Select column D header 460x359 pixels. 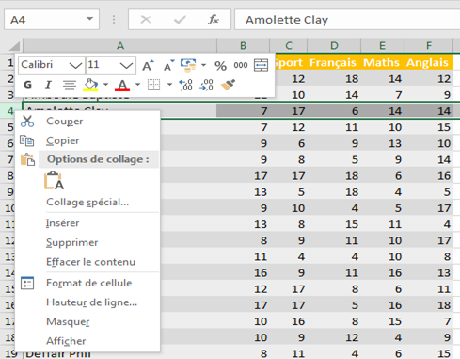334,46
